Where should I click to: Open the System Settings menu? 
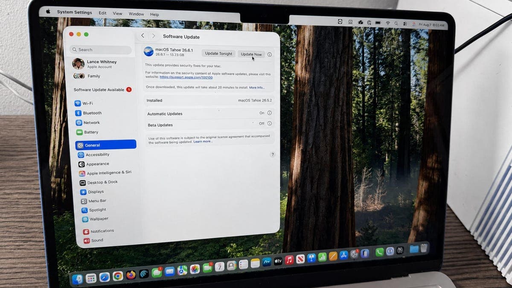click(x=75, y=12)
